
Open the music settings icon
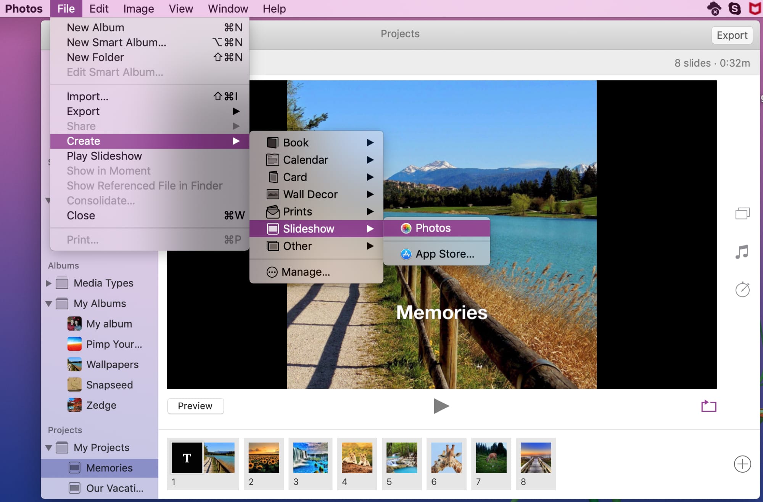point(742,252)
